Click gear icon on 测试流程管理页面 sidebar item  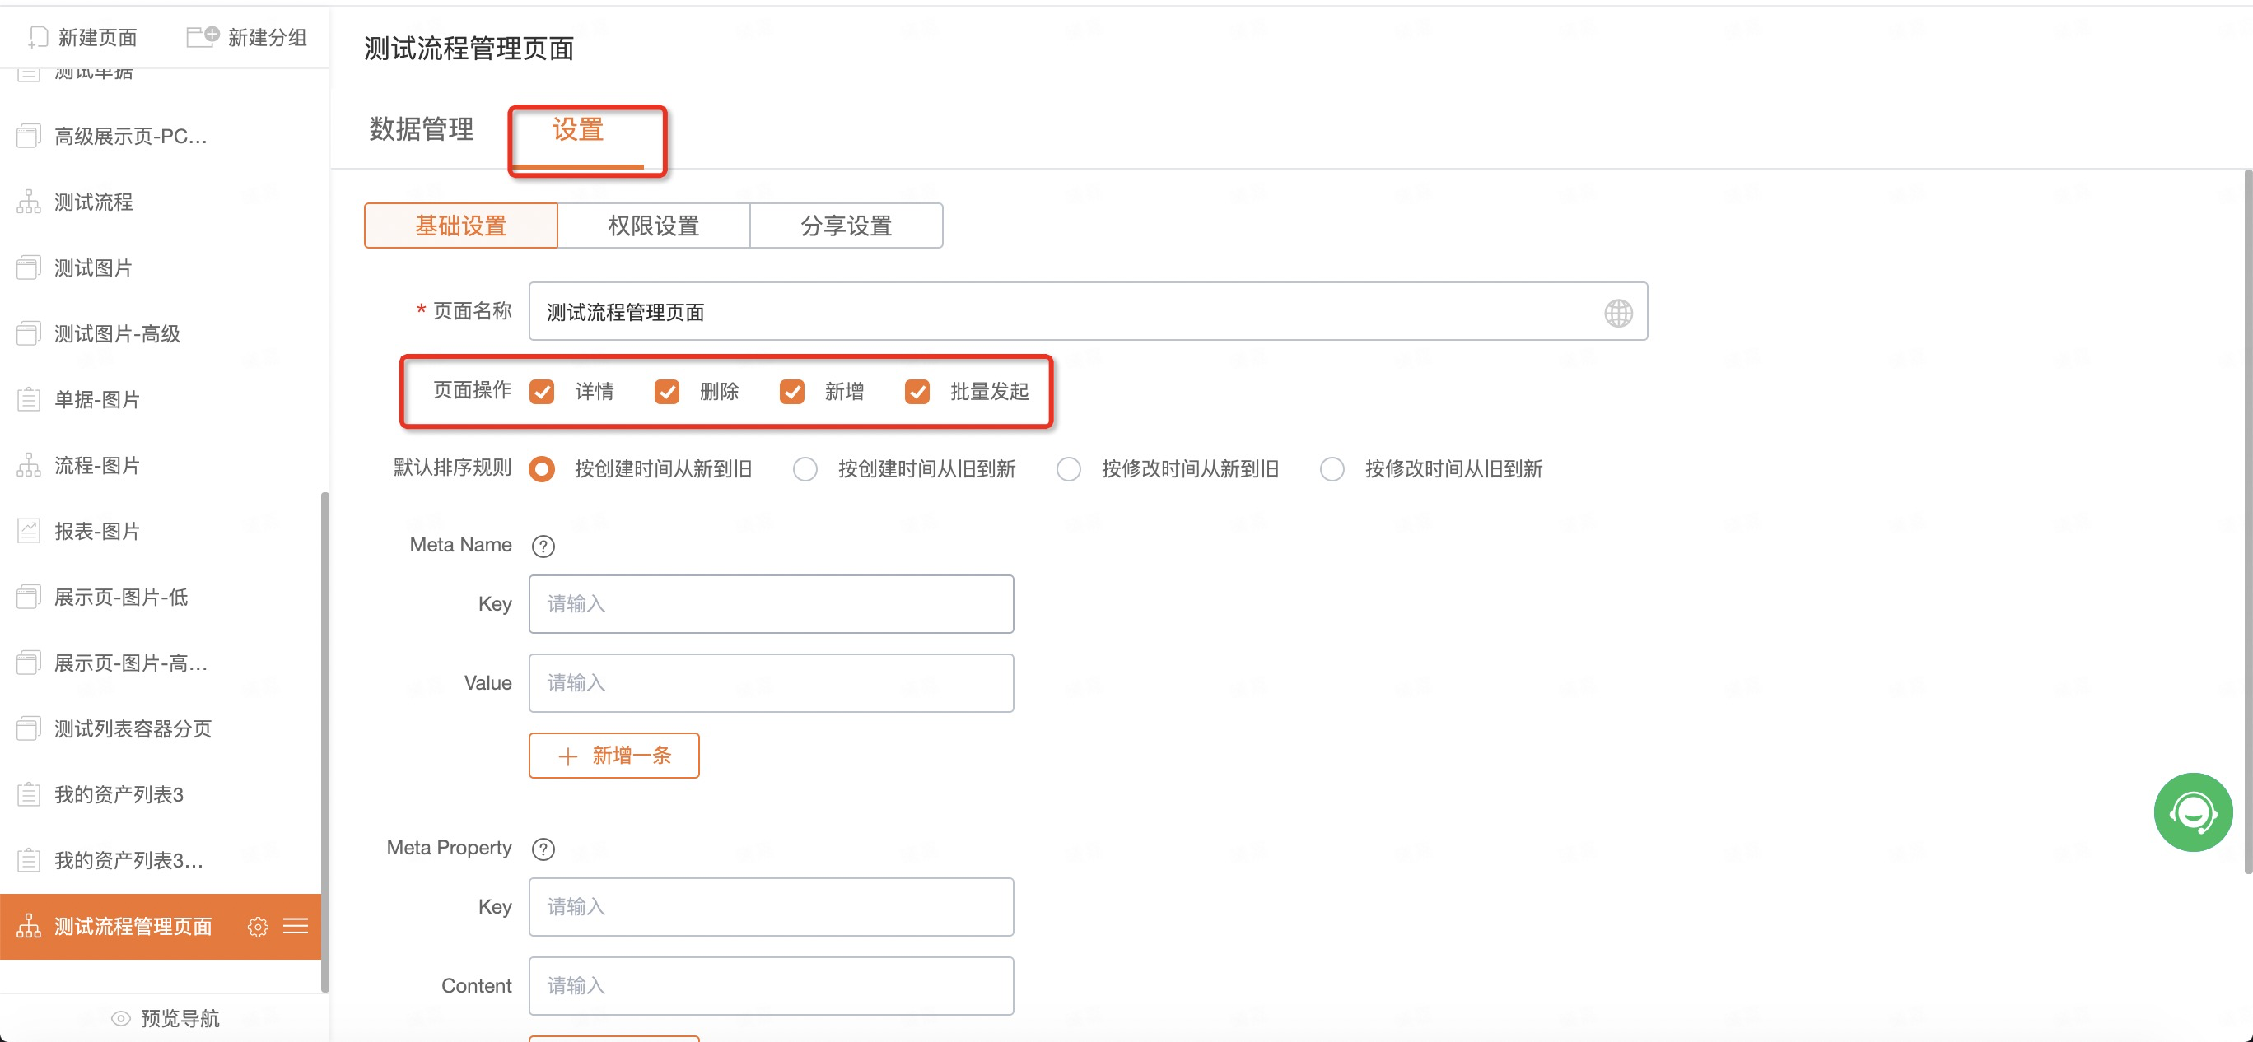[257, 927]
